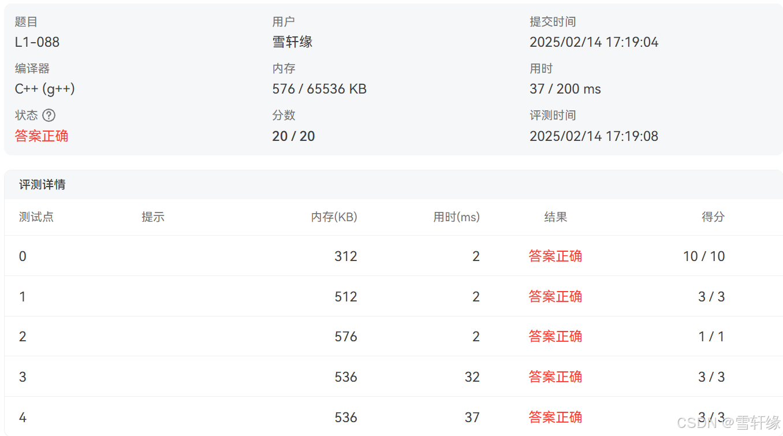Sort by the 内存(KB) column header

[x=334, y=217]
